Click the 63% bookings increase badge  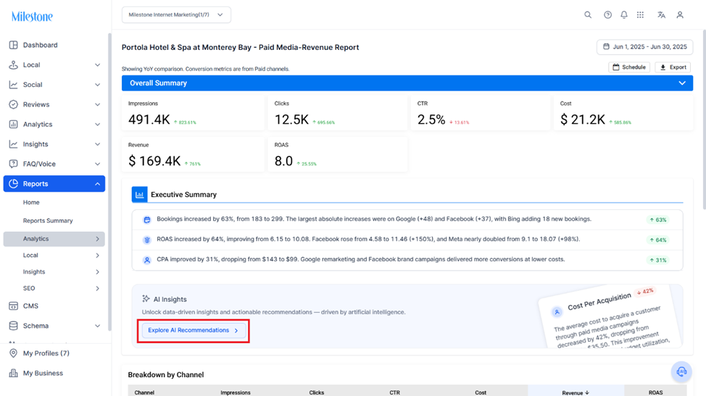point(658,220)
